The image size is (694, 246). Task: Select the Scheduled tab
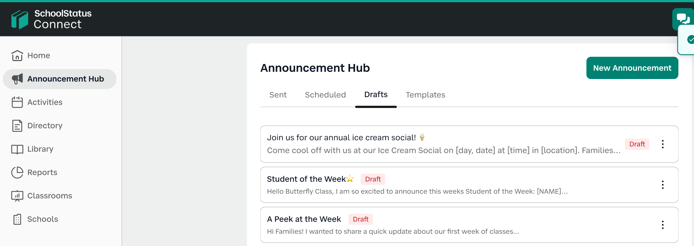pyautogui.click(x=325, y=95)
